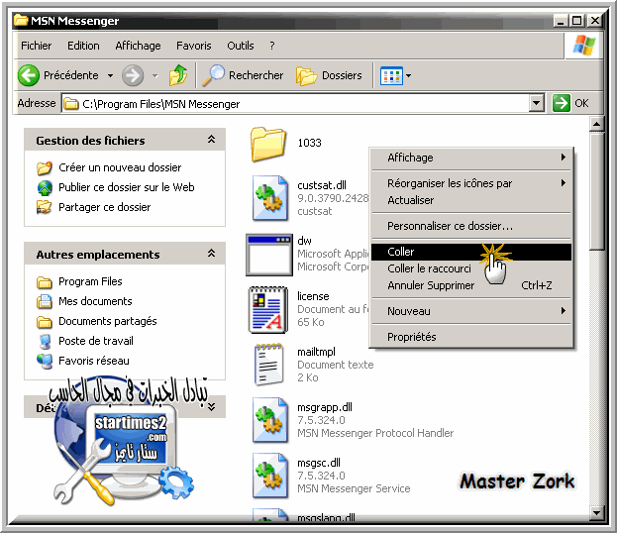Open the forward history dropdown arrow
This screenshot has width=617, height=533.
[x=155, y=75]
